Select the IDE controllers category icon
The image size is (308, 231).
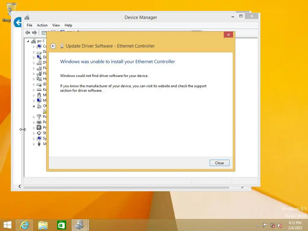(x=39, y=84)
